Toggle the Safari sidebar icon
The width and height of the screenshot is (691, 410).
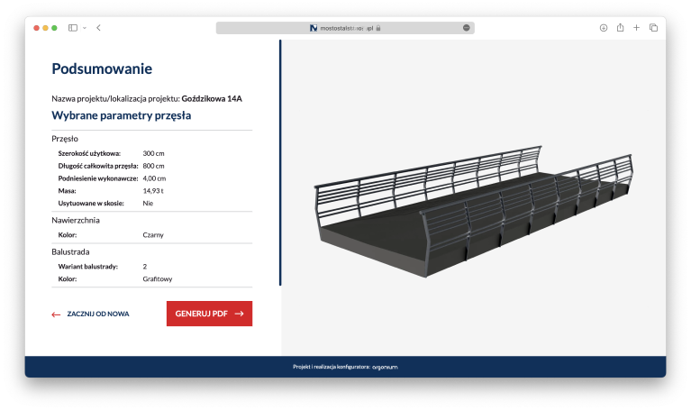click(73, 28)
